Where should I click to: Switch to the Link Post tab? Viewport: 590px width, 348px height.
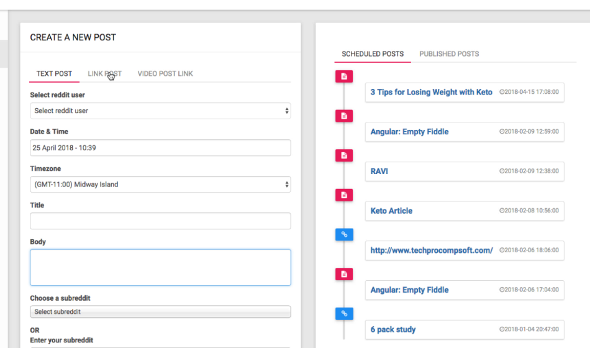[x=104, y=74]
